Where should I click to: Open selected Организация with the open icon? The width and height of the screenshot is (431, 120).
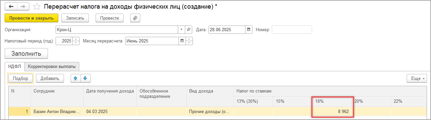(189, 30)
